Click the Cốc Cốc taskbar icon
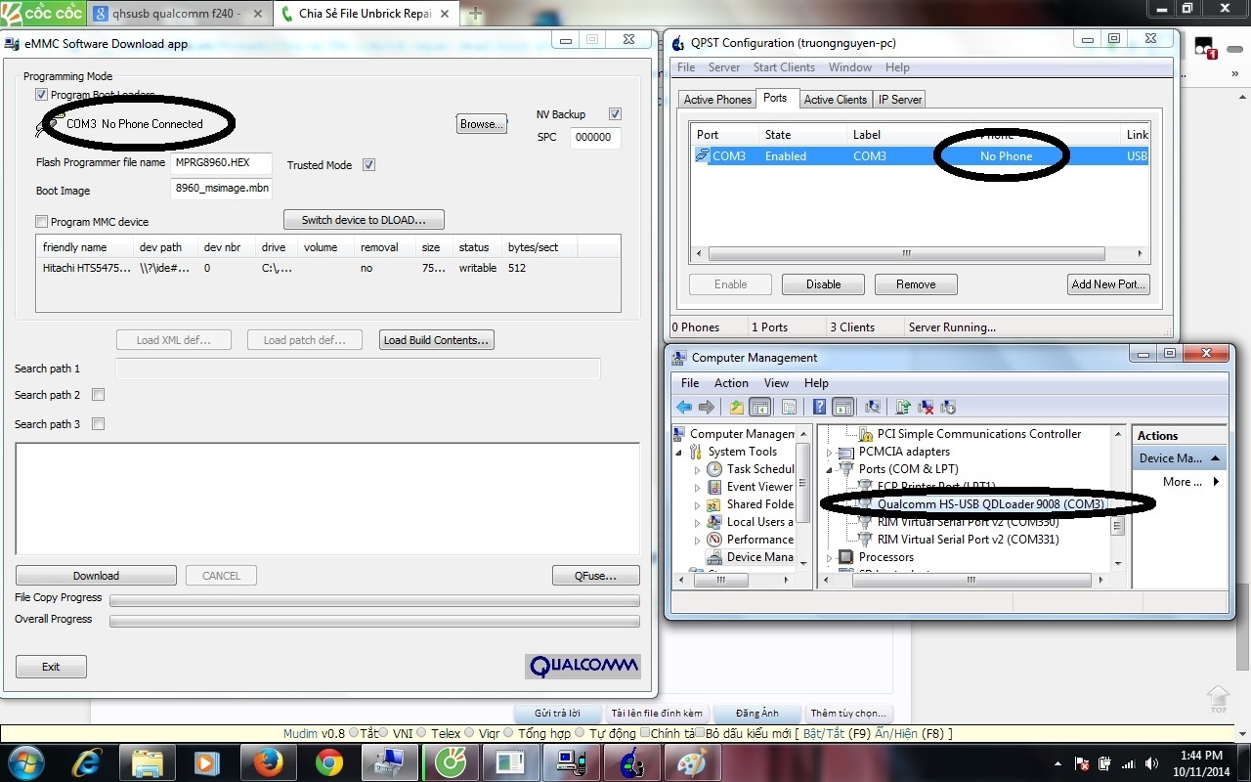This screenshot has height=782, width=1251. tap(450, 761)
